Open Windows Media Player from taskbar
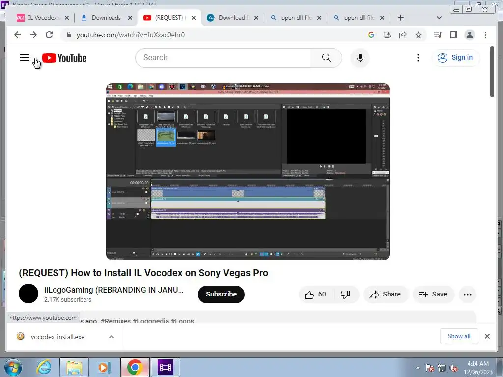This screenshot has height=377, width=503. coord(104,367)
